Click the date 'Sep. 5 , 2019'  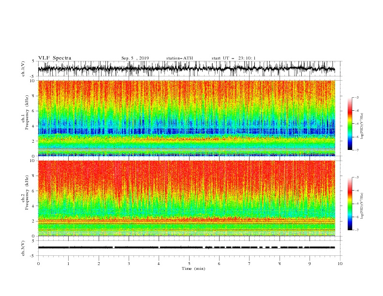pyautogui.click(x=135, y=58)
